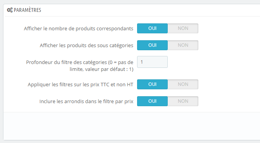260x143 pixels.
Task: Click the gears icon beside PARAMÈTRES
Action: click(x=10, y=10)
